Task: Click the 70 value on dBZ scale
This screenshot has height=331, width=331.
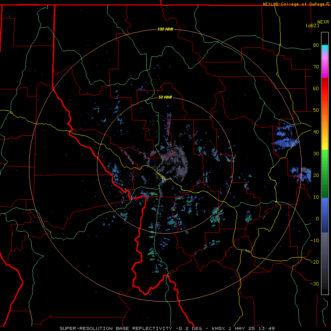Action: pos(316,67)
